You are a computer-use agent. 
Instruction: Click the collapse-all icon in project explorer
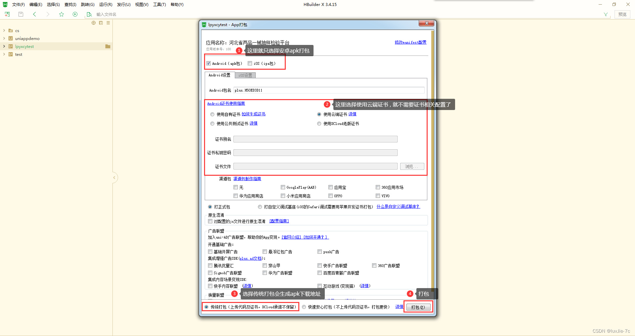[x=101, y=23]
